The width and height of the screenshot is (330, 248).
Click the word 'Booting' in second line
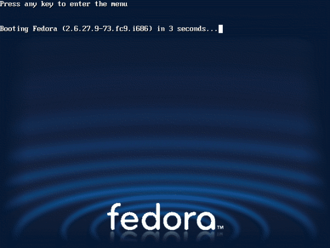pyautogui.click(x=14, y=29)
